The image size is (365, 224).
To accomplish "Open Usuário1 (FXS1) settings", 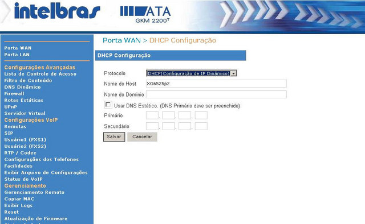I will (x=25, y=140).
